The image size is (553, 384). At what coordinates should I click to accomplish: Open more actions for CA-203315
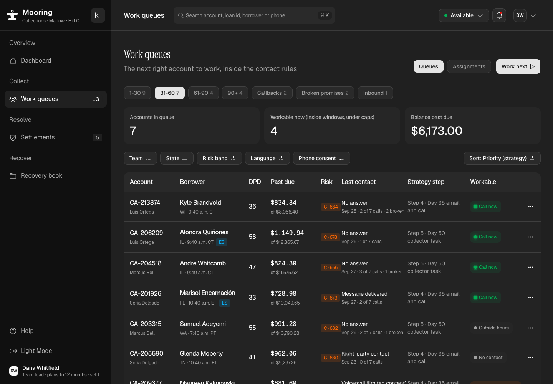click(531, 328)
